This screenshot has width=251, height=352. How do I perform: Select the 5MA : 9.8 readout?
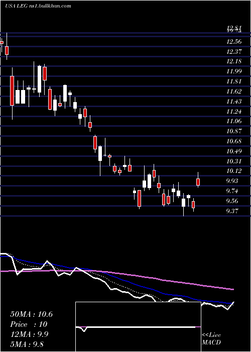pos(27,344)
